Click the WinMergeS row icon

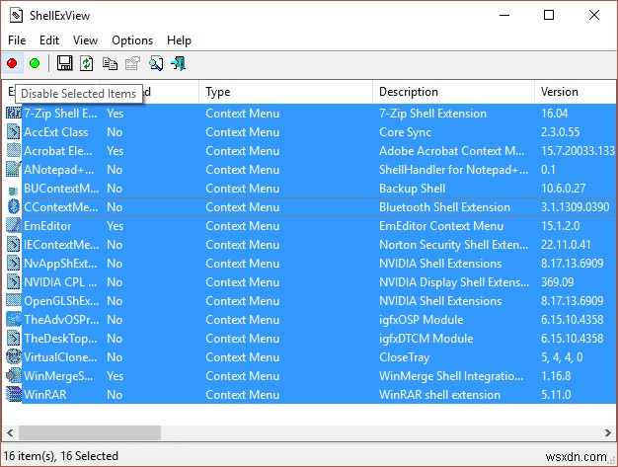(x=14, y=376)
